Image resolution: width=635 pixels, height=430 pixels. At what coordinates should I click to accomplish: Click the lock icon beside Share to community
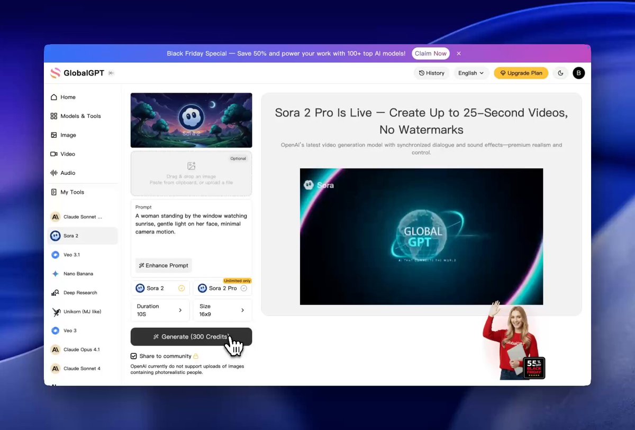196,356
